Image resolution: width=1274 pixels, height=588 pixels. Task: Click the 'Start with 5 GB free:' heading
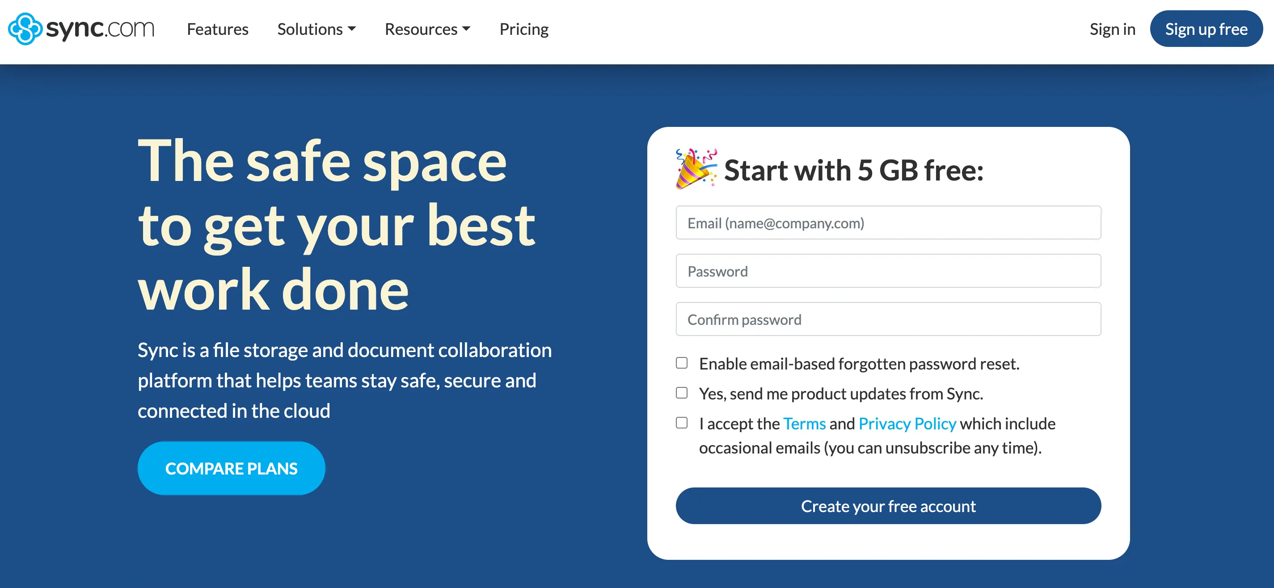854,170
